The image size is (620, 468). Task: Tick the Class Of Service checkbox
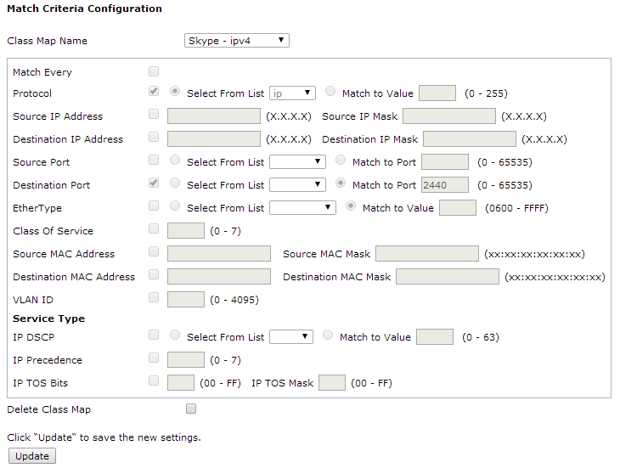point(154,228)
